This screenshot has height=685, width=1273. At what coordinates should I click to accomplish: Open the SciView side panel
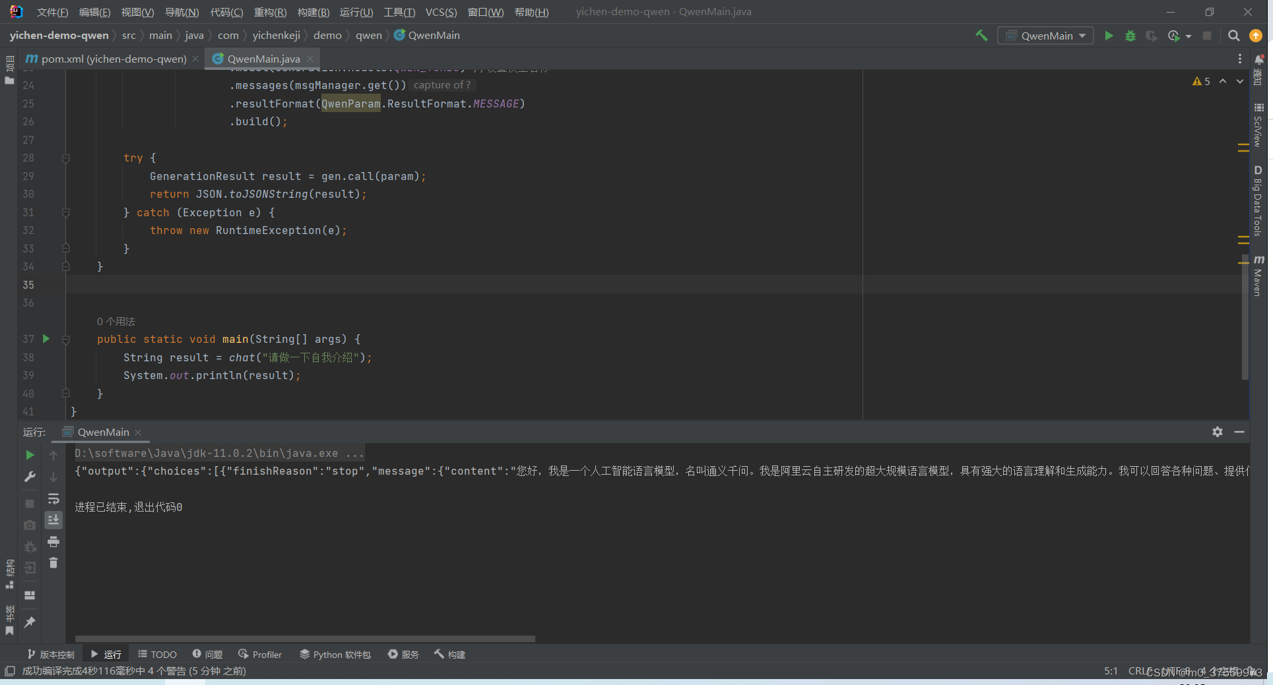[1258, 125]
